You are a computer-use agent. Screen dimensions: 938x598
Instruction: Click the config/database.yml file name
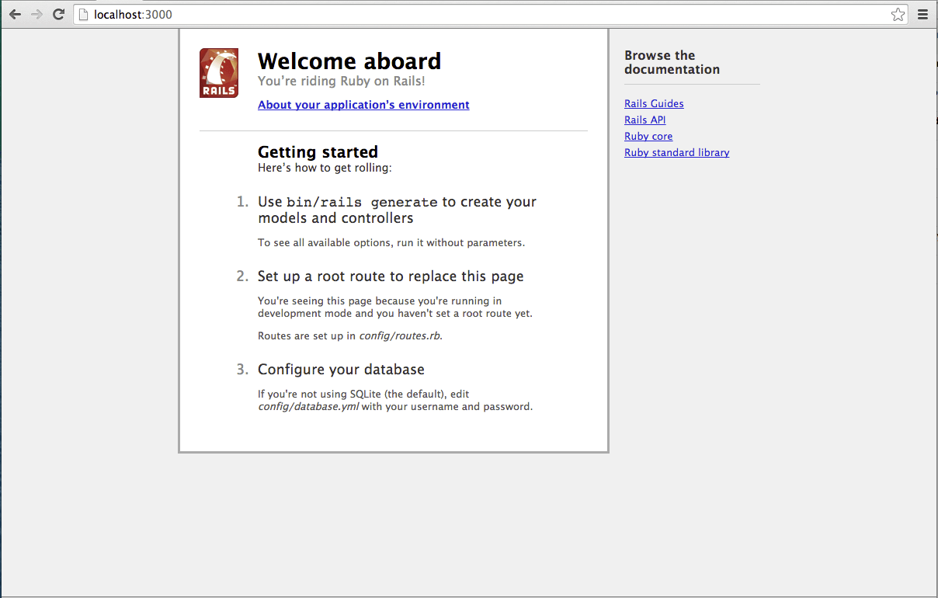pos(308,406)
